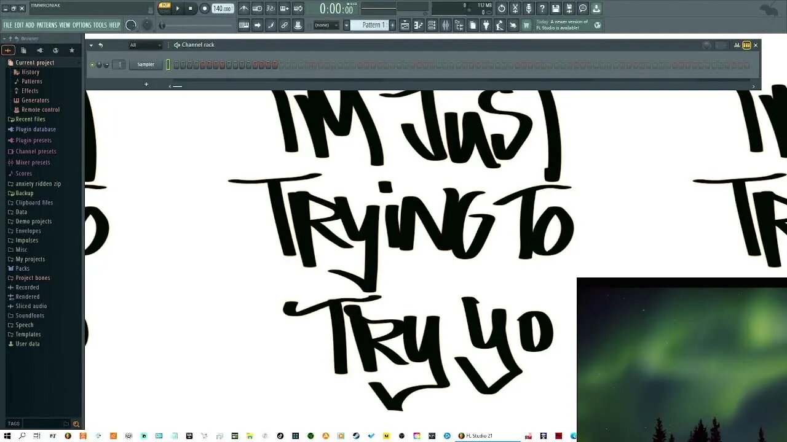The image size is (787, 442).
Task: Expand the My projects folder
Action: 30,259
